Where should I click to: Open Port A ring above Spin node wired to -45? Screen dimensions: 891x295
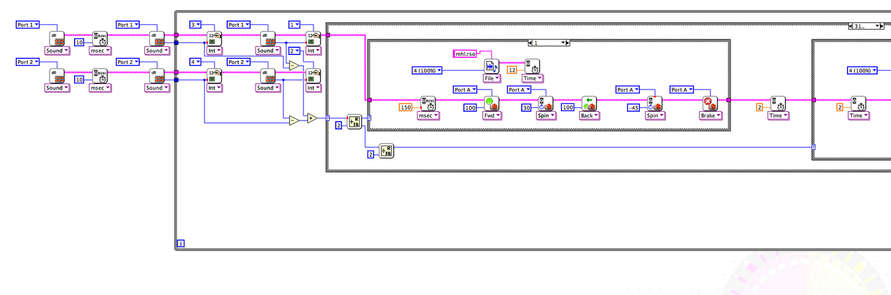point(628,89)
